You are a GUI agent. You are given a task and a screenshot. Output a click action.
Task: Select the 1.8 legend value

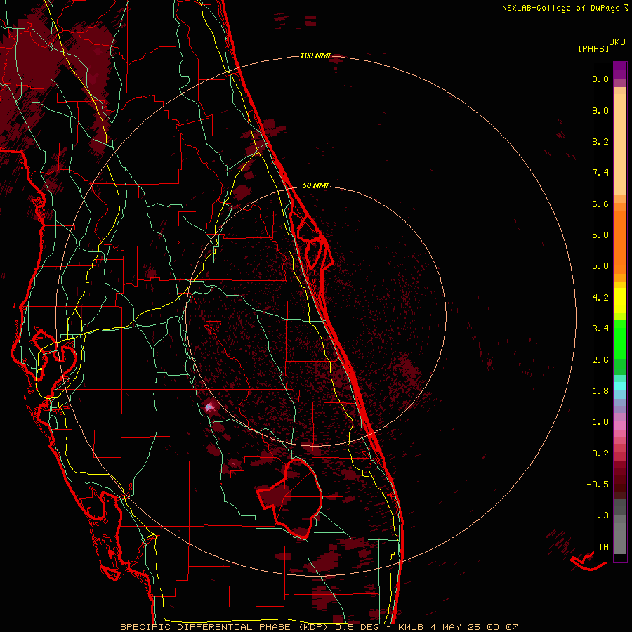pyautogui.click(x=600, y=391)
